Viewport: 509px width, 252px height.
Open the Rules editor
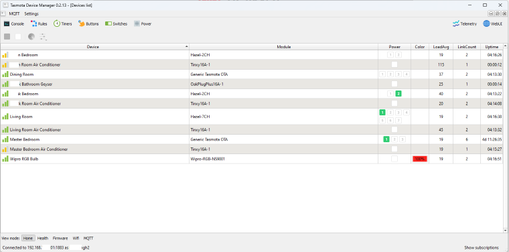[39, 23]
